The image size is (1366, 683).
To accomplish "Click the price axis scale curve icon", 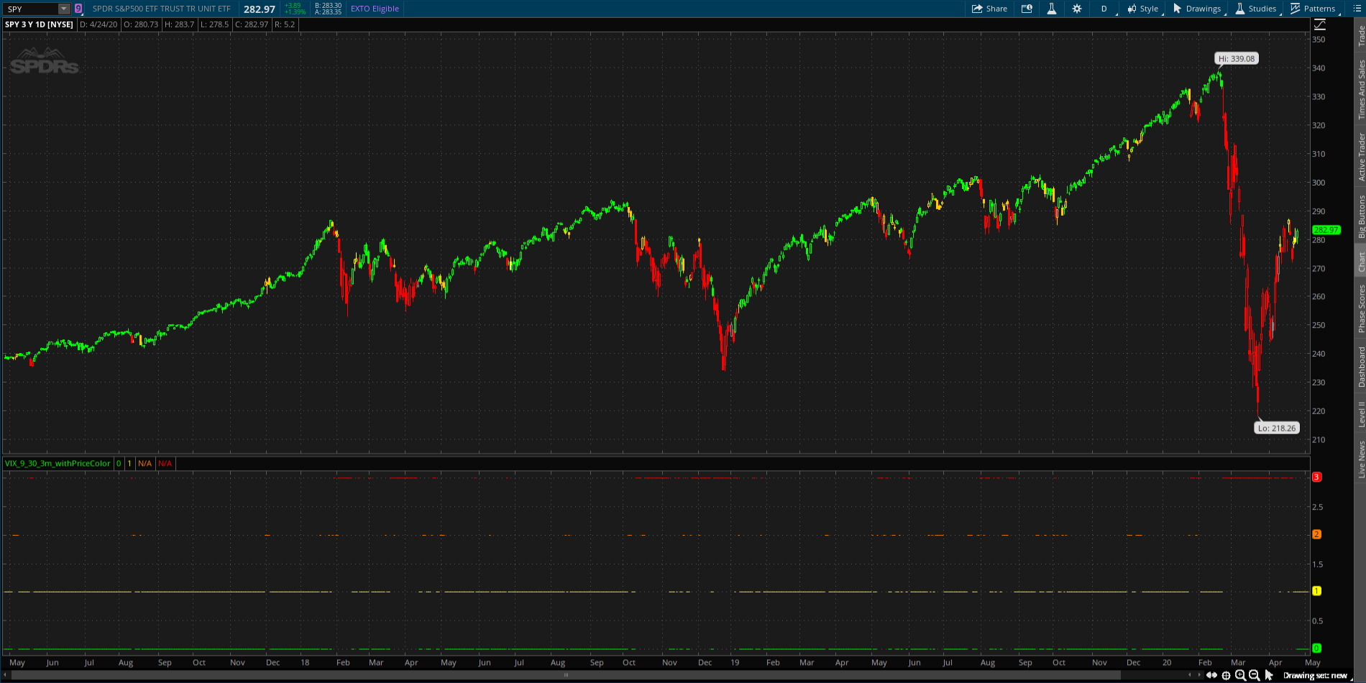I will [1319, 24].
